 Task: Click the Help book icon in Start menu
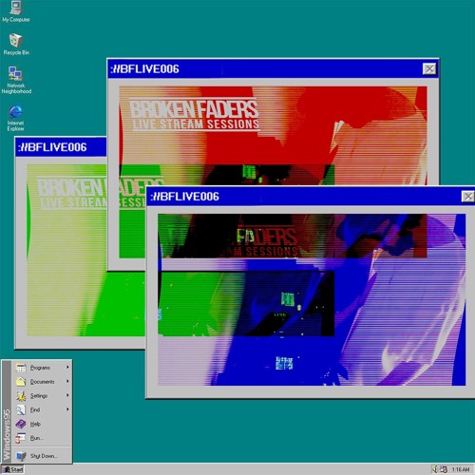pos(21,424)
